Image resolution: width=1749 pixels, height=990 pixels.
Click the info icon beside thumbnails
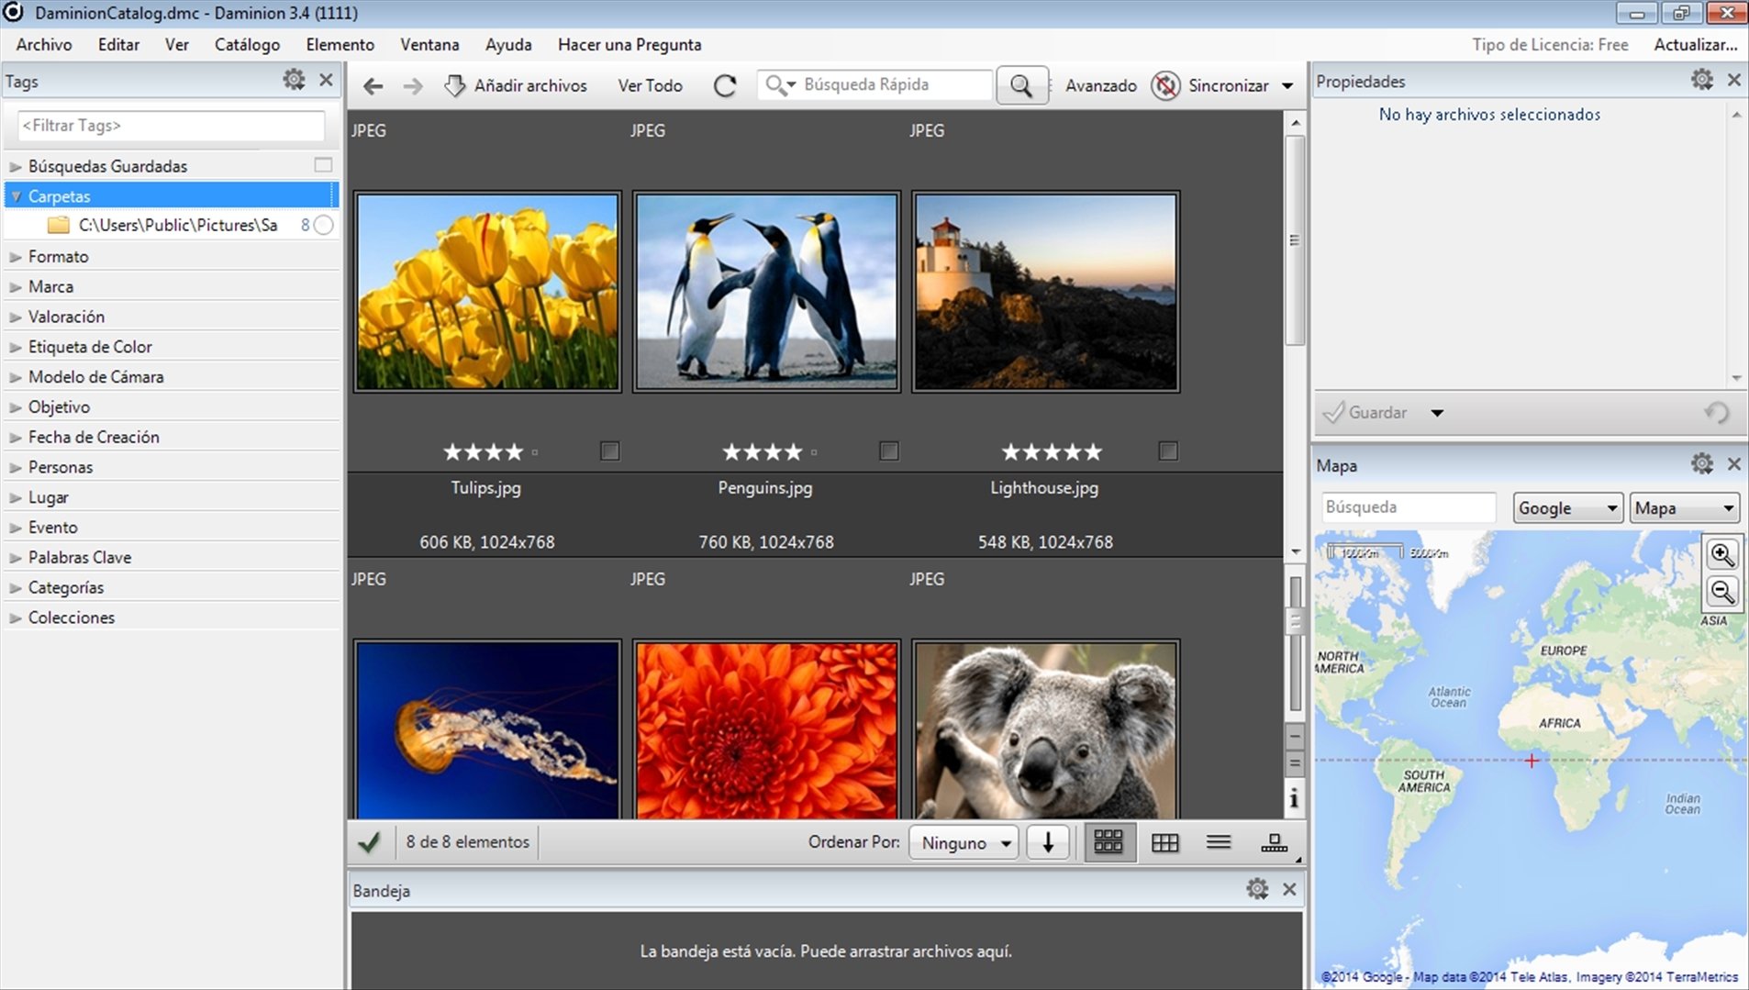(x=1294, y=799)
